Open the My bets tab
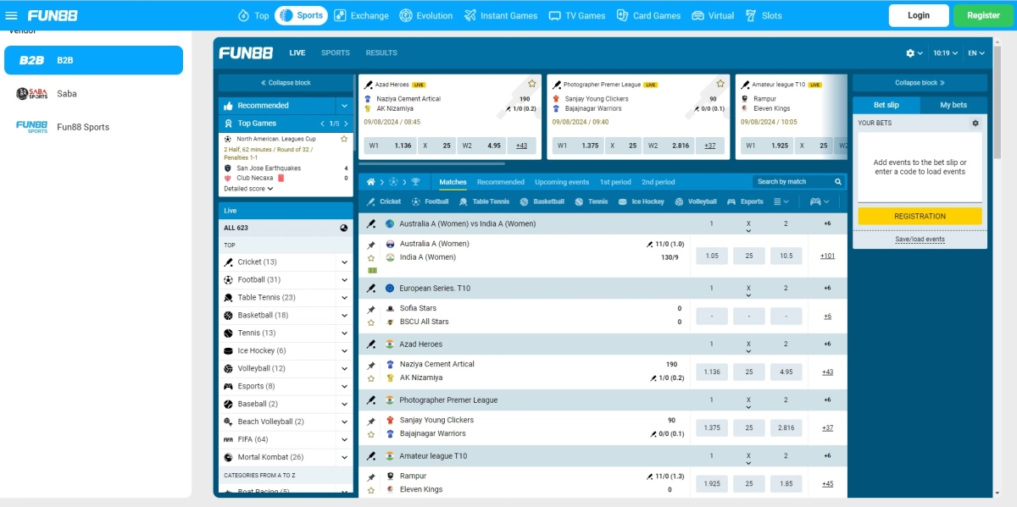Viewport: 1017px width, 507px height. tap(953, 105)
